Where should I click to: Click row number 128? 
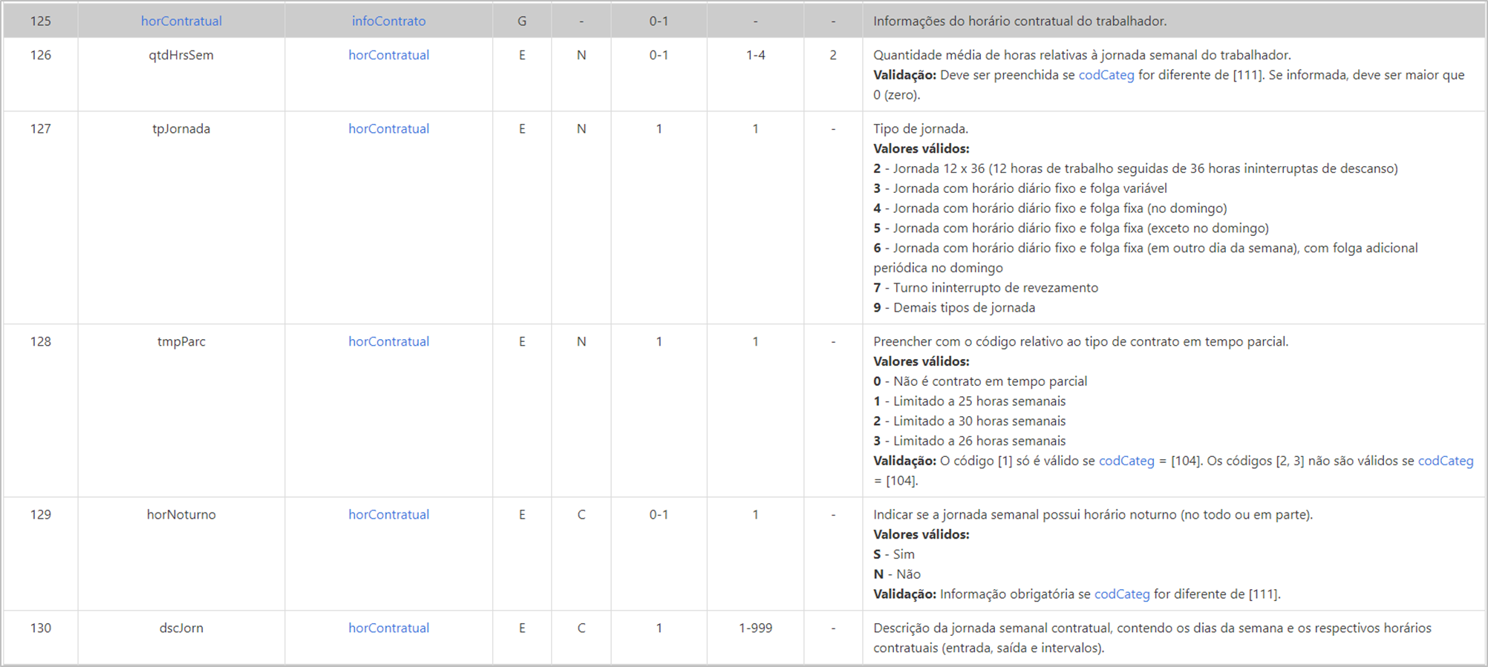(41, 341)
